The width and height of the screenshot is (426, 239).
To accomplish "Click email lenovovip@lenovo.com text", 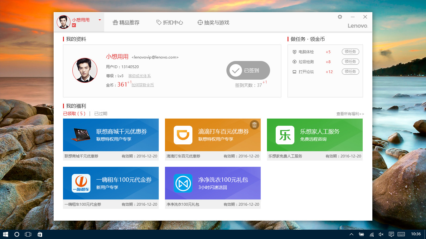I will tap(155, 57).
